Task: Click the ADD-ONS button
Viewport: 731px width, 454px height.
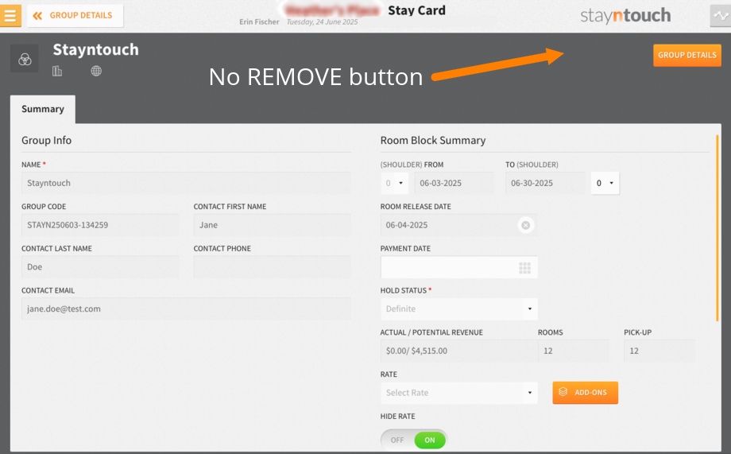Action: point(585,393)
